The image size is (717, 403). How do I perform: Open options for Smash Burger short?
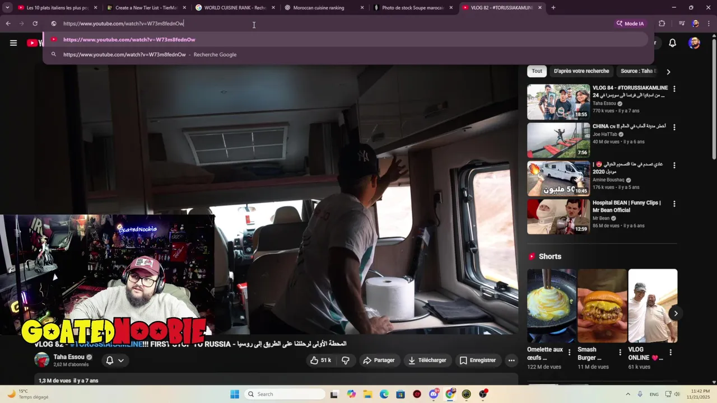click(x=620, y=352)
